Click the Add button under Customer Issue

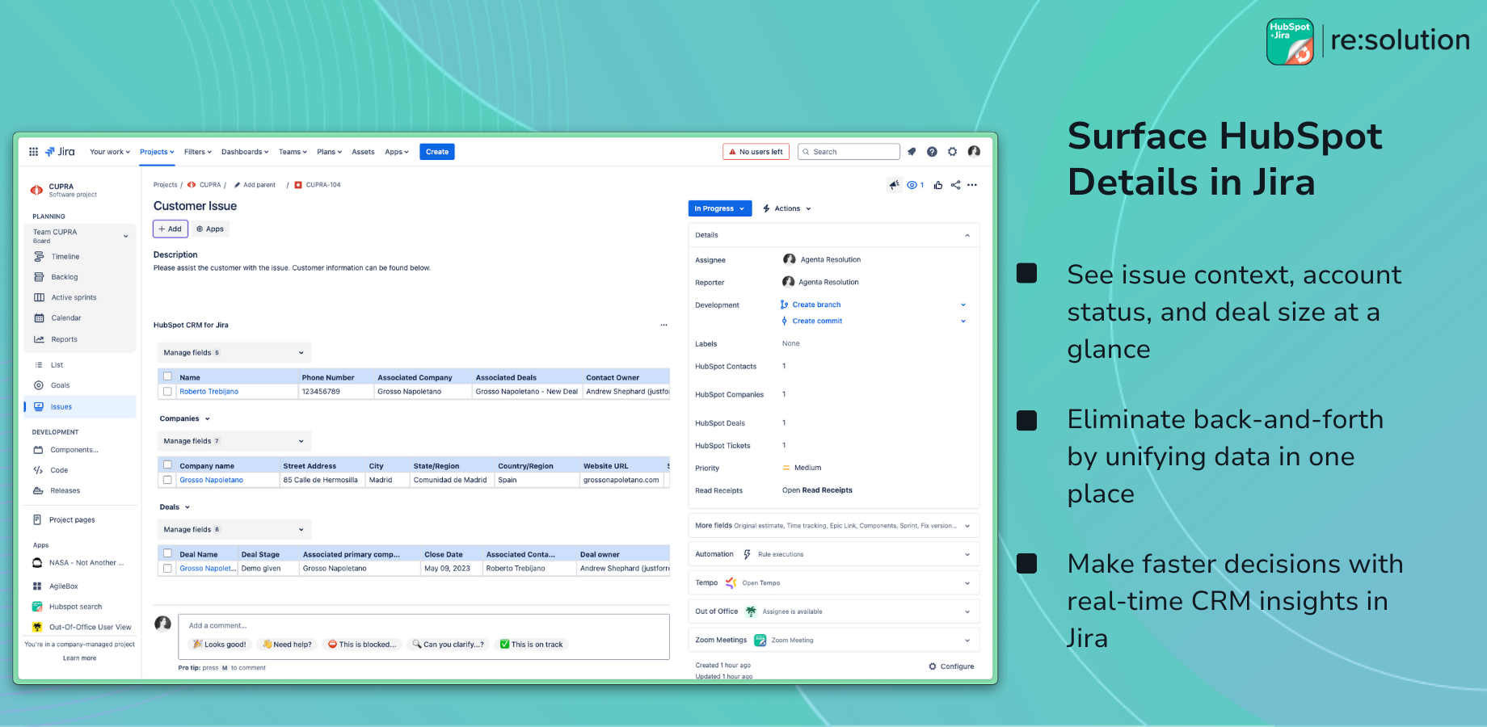171,229
